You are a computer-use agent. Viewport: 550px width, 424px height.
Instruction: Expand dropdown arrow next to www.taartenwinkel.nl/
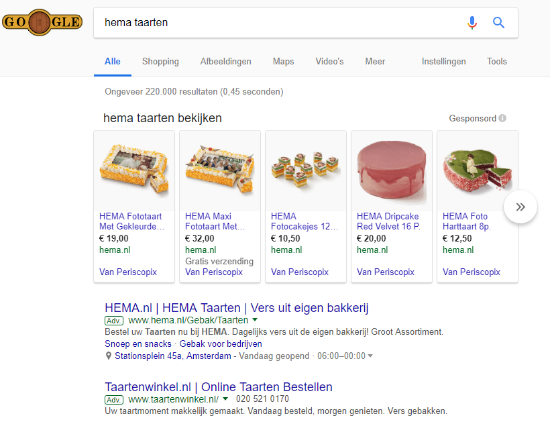[225, 399]
